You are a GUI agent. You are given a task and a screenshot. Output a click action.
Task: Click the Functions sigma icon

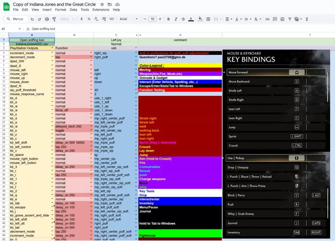307,19
